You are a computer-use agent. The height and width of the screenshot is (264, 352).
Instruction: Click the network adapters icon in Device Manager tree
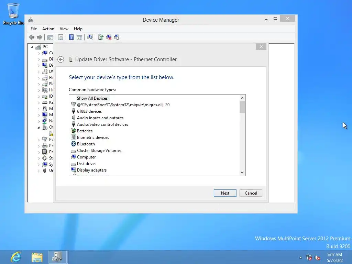click(x=45, y=121)
